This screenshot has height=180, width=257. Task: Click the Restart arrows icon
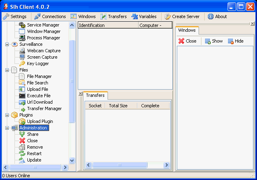(x=23, y=153)
